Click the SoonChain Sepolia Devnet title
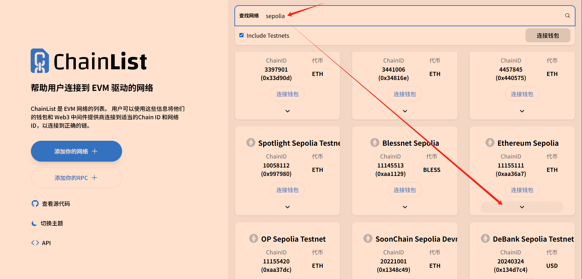 pyautogui.click(x=417, y=239)
